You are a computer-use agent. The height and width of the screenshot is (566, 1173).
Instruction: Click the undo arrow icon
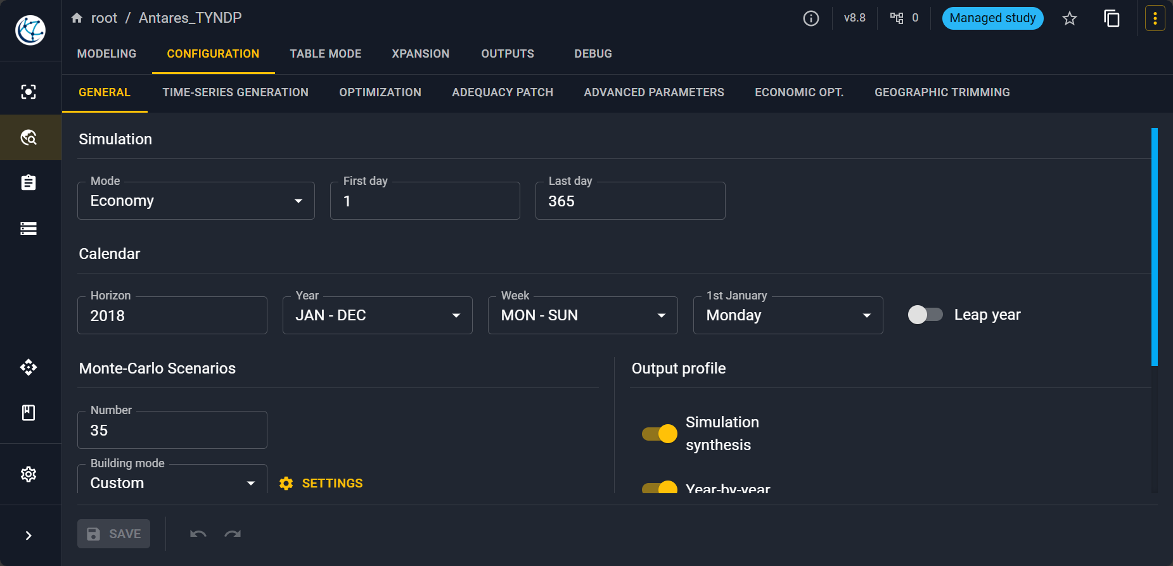[198, 534]
